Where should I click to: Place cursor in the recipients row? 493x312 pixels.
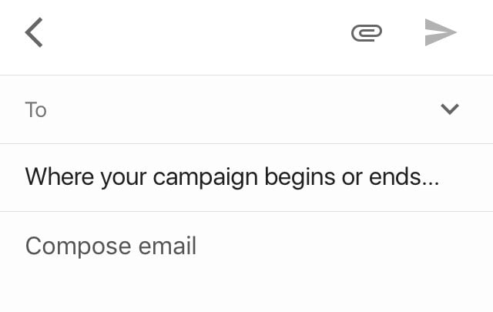231,109
